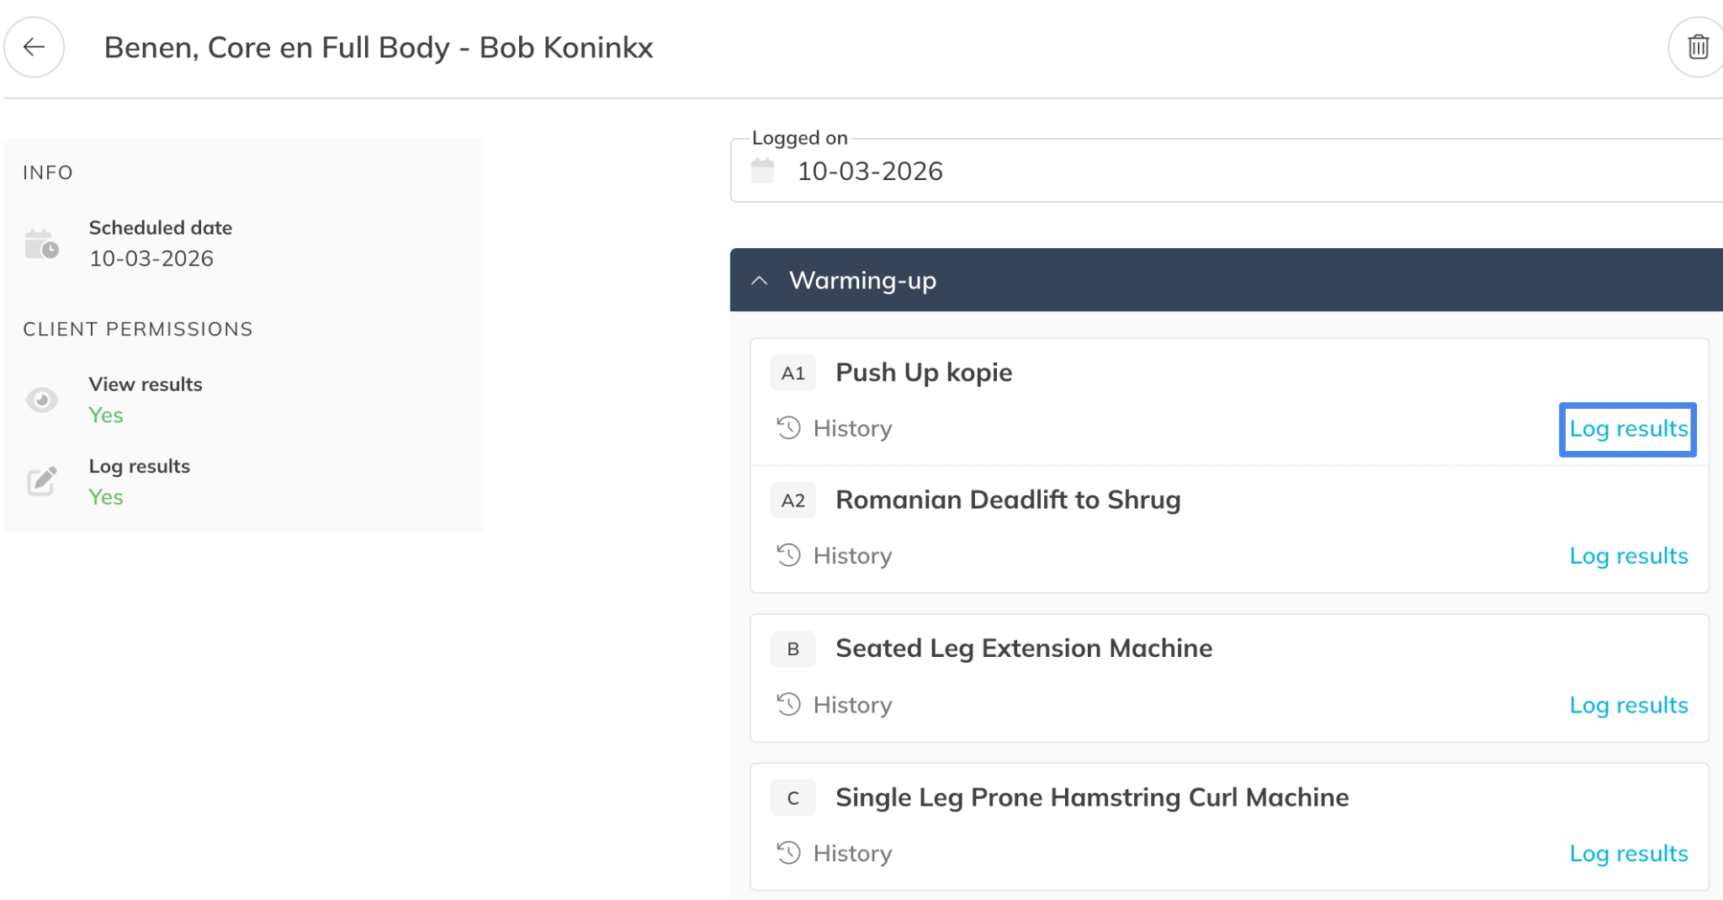Click the calendar icon in Logged on field

coord(762,171)
